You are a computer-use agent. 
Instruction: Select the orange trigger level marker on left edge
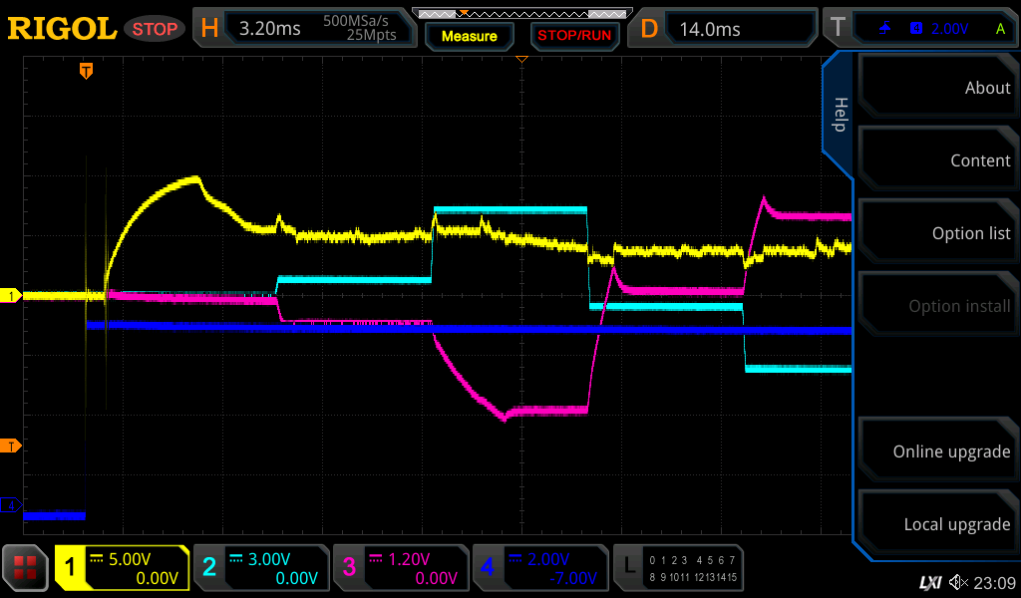click(x=12, y=446)
